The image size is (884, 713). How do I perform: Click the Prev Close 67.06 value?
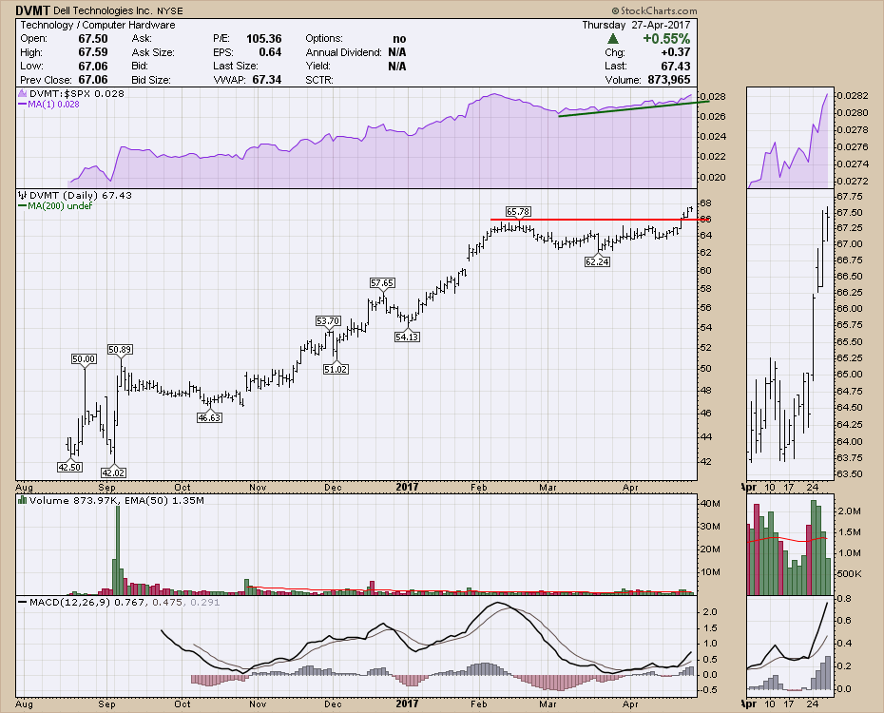click(x=93, y=80)
